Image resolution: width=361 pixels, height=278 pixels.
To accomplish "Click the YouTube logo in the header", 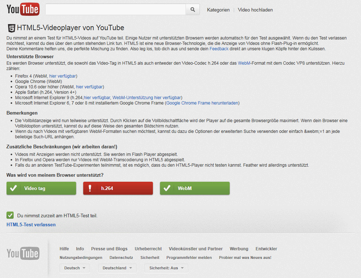I will [23, 9].
